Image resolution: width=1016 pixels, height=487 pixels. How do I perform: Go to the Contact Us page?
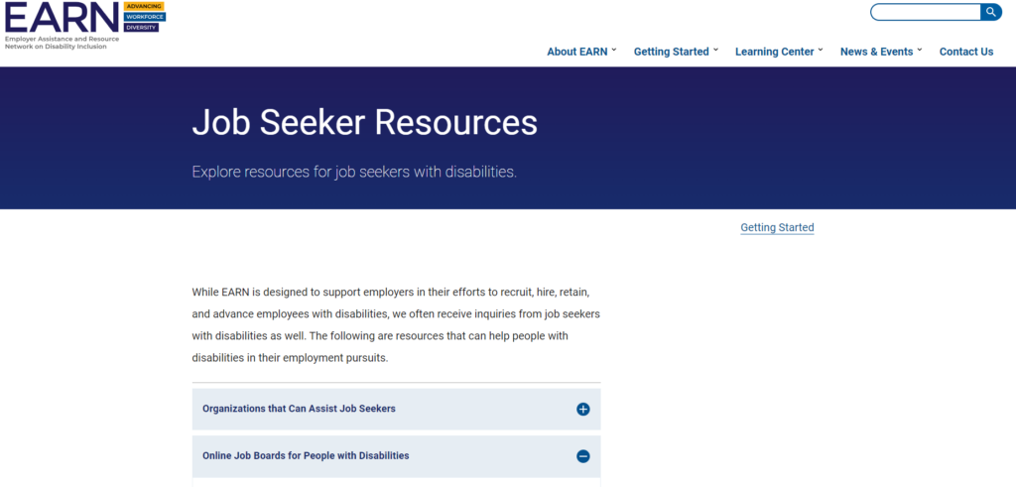point(966,52)
